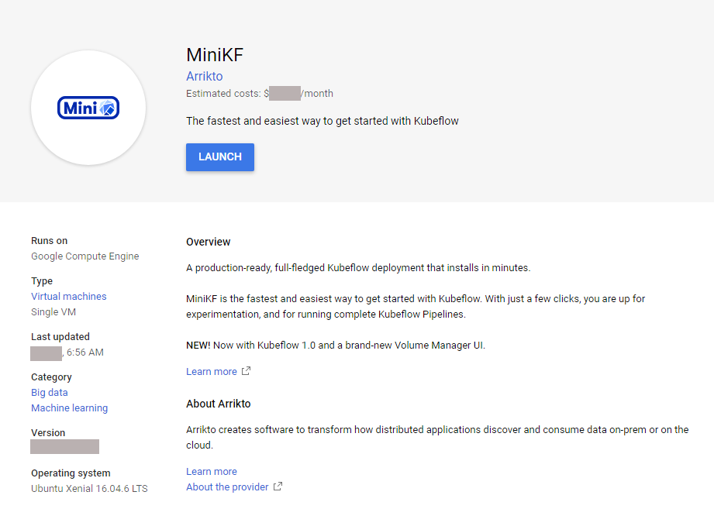The height and width of the screenshot is (509, 714).
Task: Click external-link icon beside Overview's Learn more
Action: (246, 371)
